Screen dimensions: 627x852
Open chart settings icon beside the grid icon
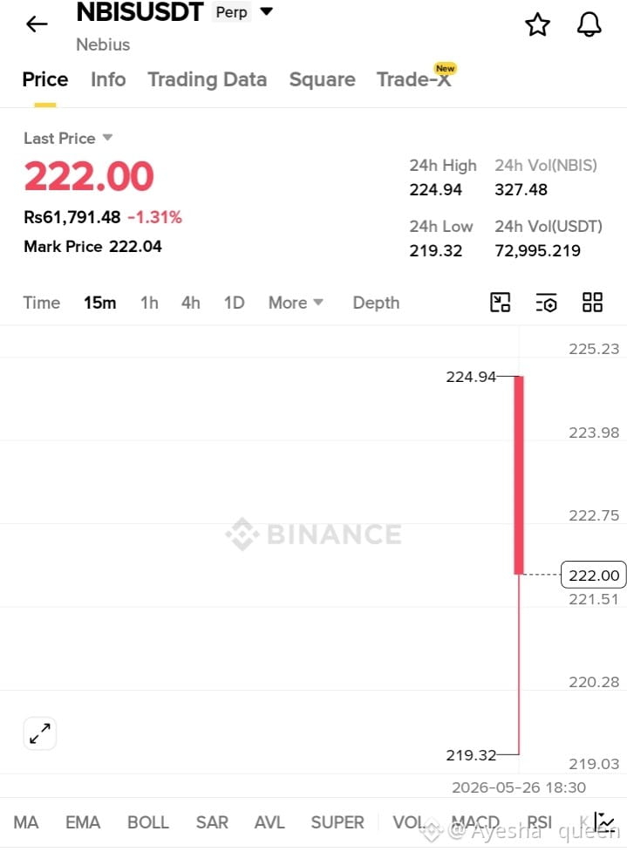tap(546, 303)
